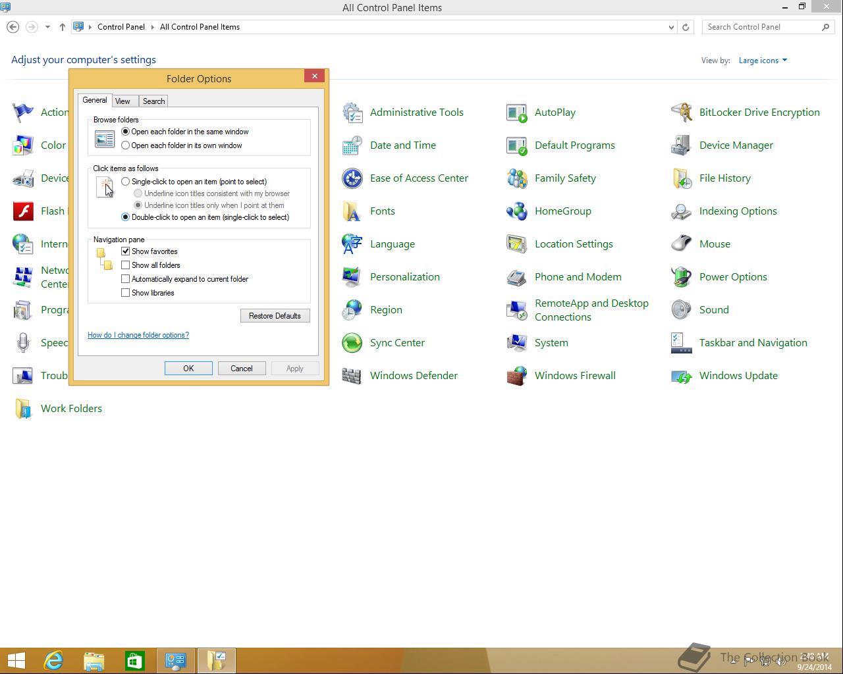
Task: Open the Work Folders icon
Action: pyautogui.click(x=23, y=409)
